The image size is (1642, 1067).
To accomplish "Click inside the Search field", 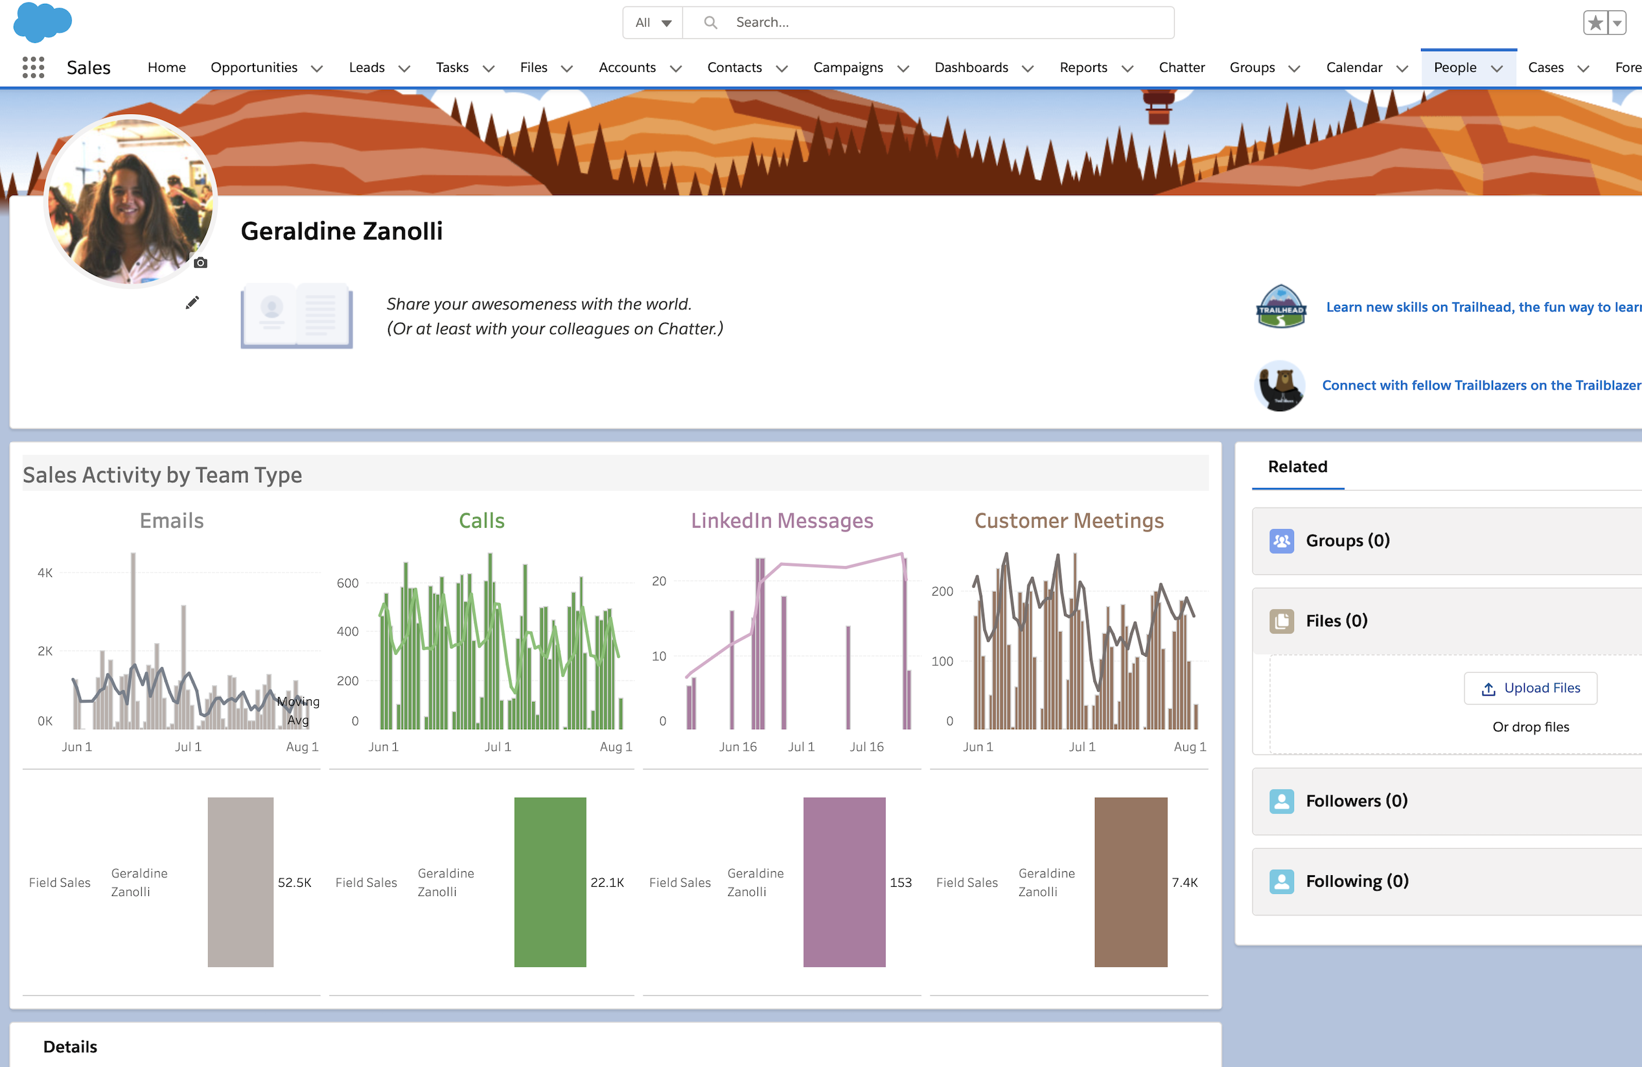I will pos(828,22).
